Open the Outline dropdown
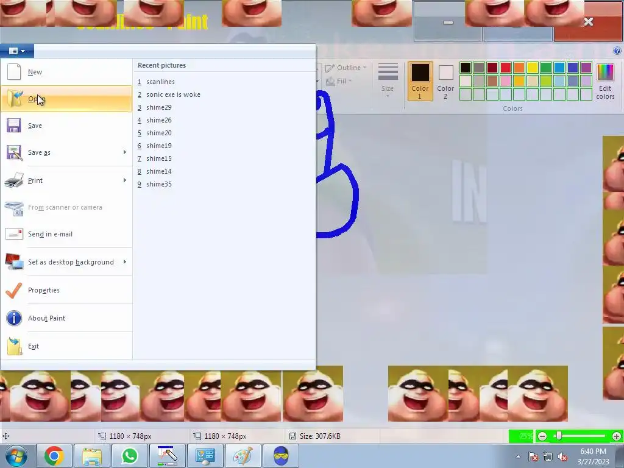 point(346,68)
